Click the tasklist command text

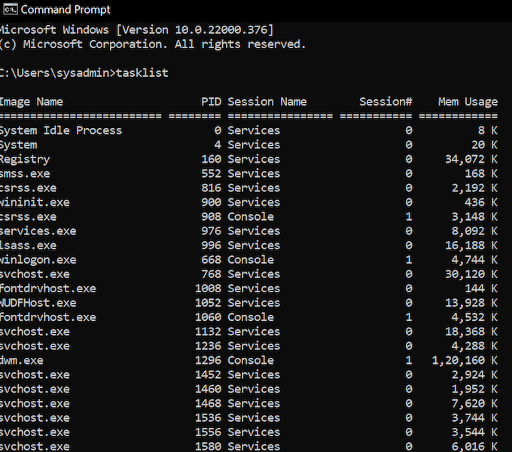142,72
